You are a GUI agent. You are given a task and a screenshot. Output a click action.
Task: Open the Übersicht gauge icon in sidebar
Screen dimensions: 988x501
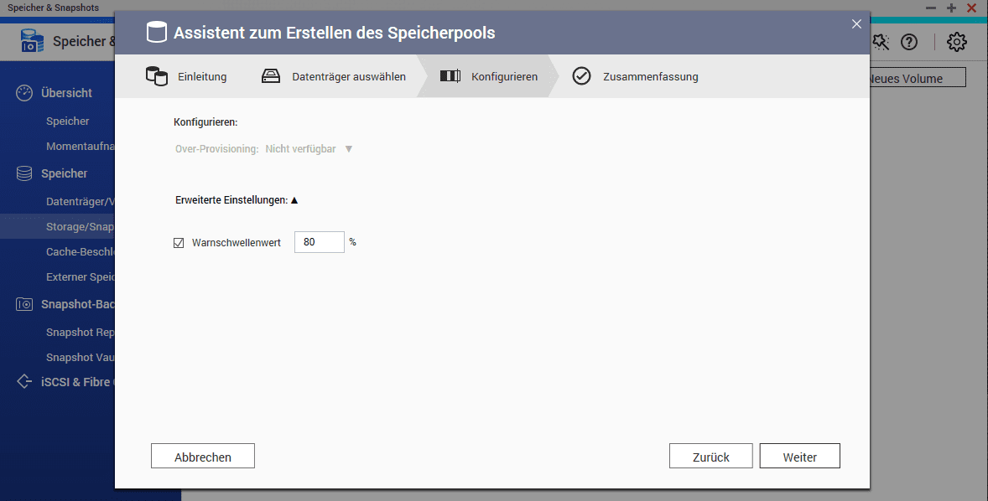(24, 93)
